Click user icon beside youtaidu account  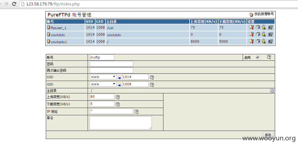tap(49, 35)
